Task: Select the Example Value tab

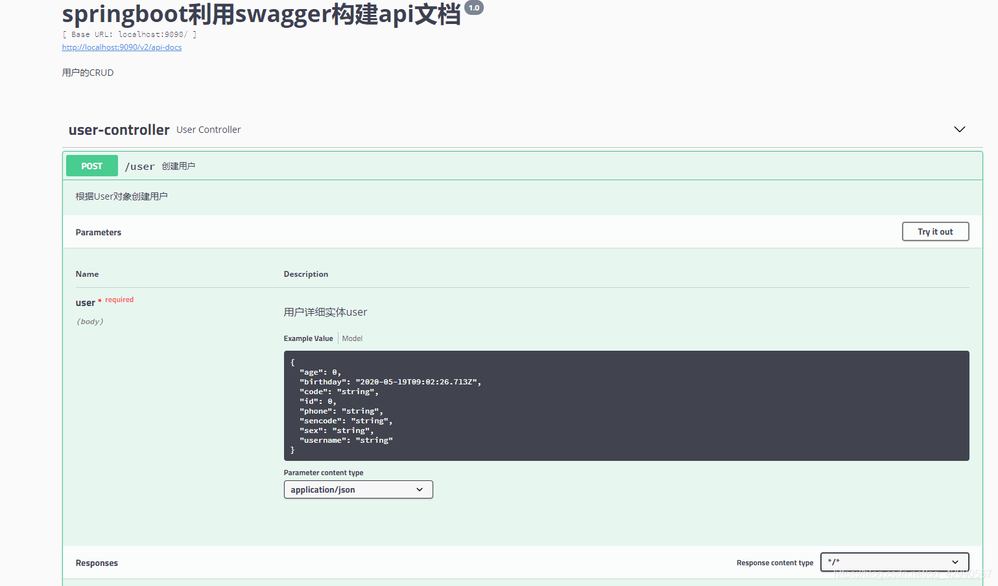Action: [308, 338]
